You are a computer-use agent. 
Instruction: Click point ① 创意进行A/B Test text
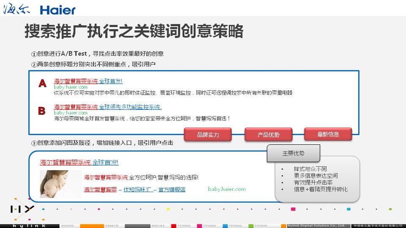click(x=97, y=54)
